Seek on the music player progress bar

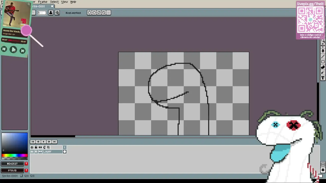coord(14,40)
